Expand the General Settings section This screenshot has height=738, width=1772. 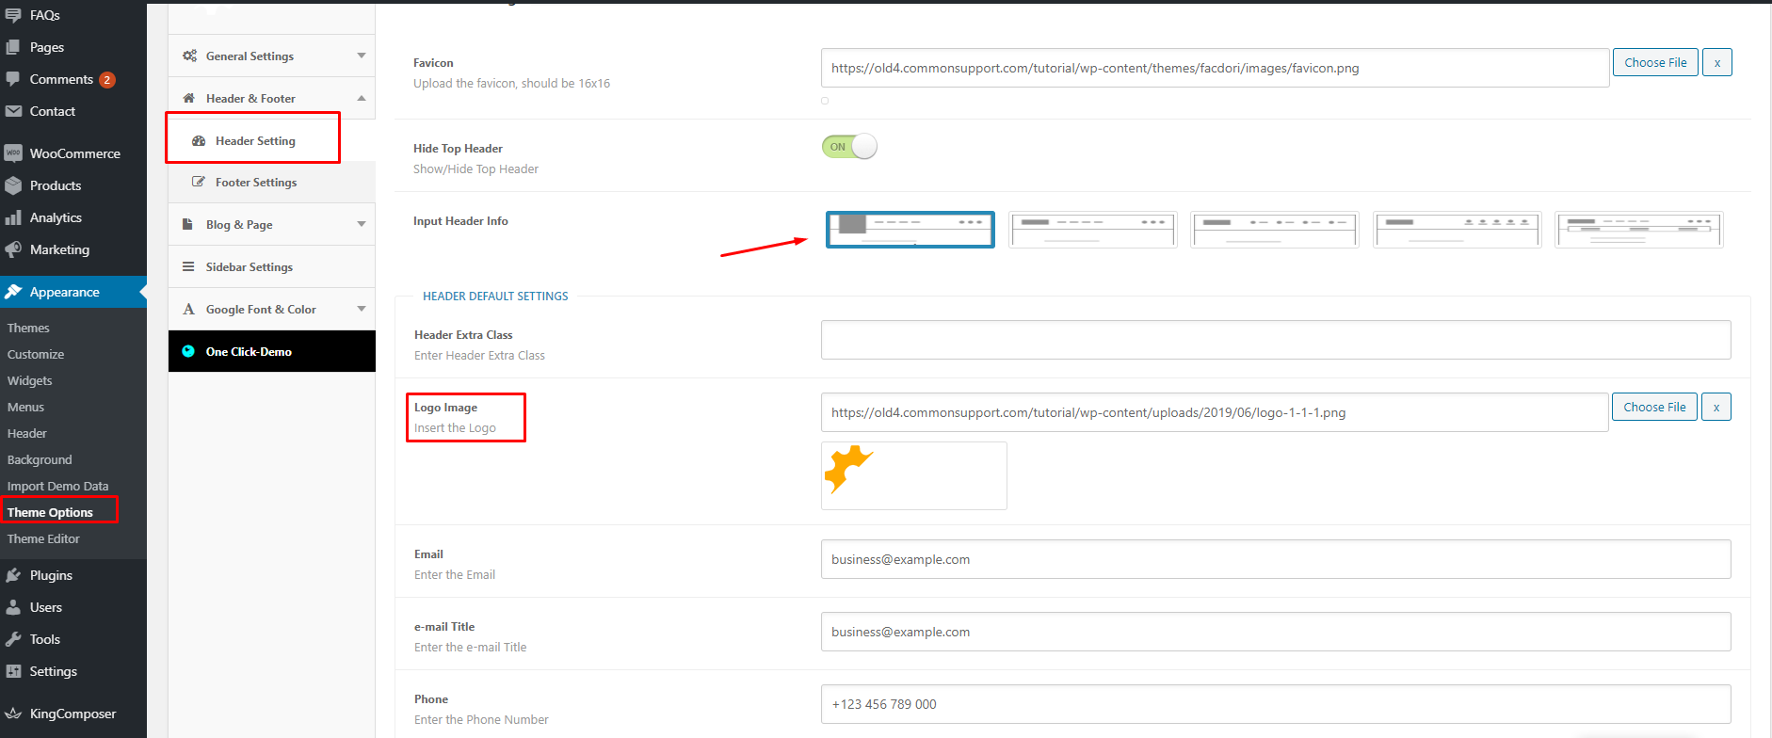(x=271, y=56)
